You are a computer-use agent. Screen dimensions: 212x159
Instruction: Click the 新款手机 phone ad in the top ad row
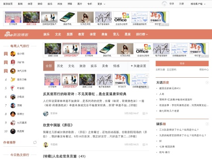[x=67, y=19]
